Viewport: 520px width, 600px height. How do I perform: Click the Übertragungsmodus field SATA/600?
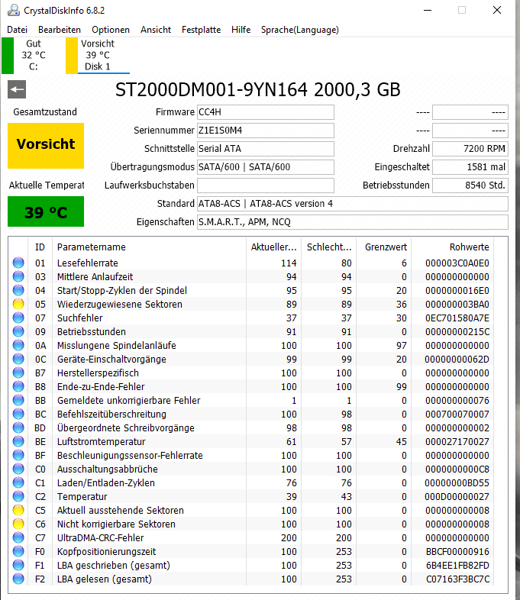(x=266, y=167)
